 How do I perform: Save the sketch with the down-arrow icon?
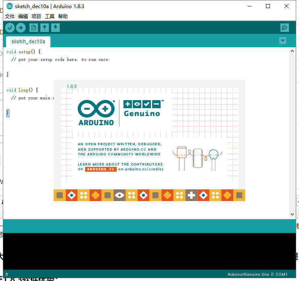(x=56, y=28)
